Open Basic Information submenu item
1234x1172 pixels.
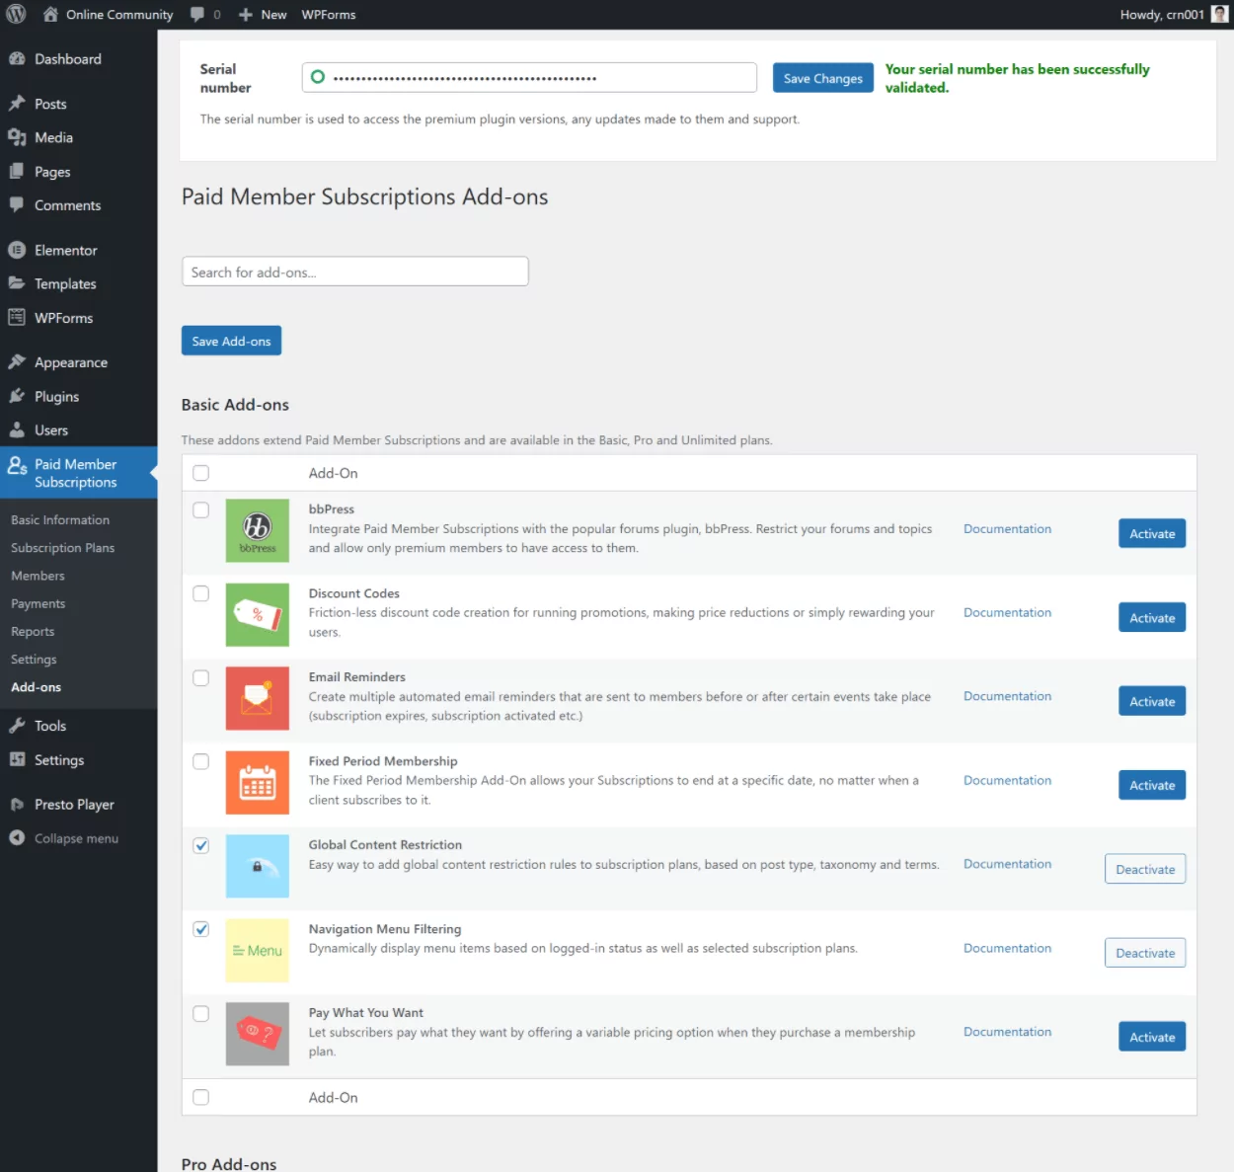pyautogui.click(x=60, y=519)
